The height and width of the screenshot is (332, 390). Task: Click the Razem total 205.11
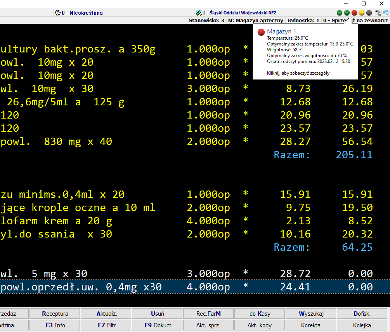(x=354, y=155)
